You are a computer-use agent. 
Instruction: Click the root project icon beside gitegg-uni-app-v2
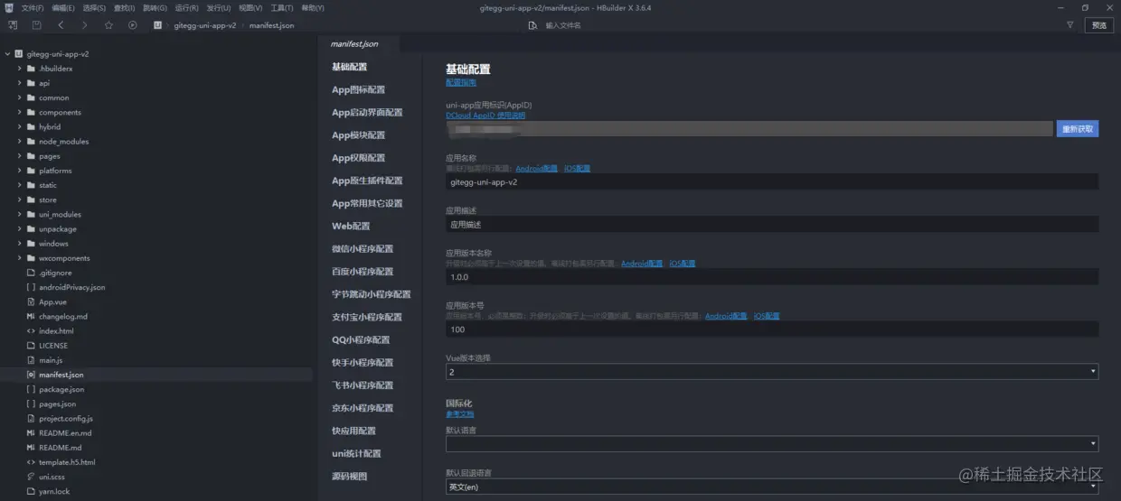(19, 54)
